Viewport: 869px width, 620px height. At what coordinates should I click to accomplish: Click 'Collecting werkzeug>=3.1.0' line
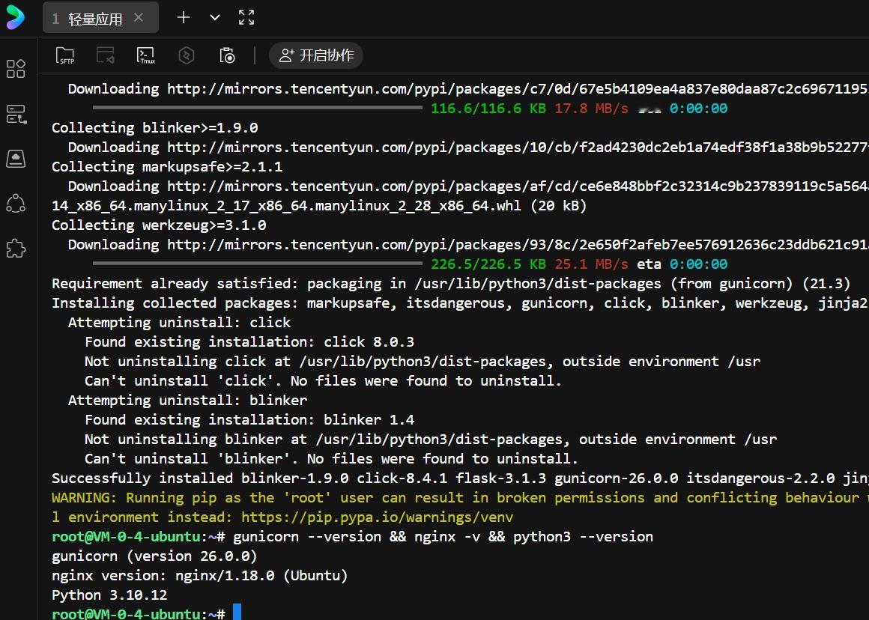[x=159, y=225]
